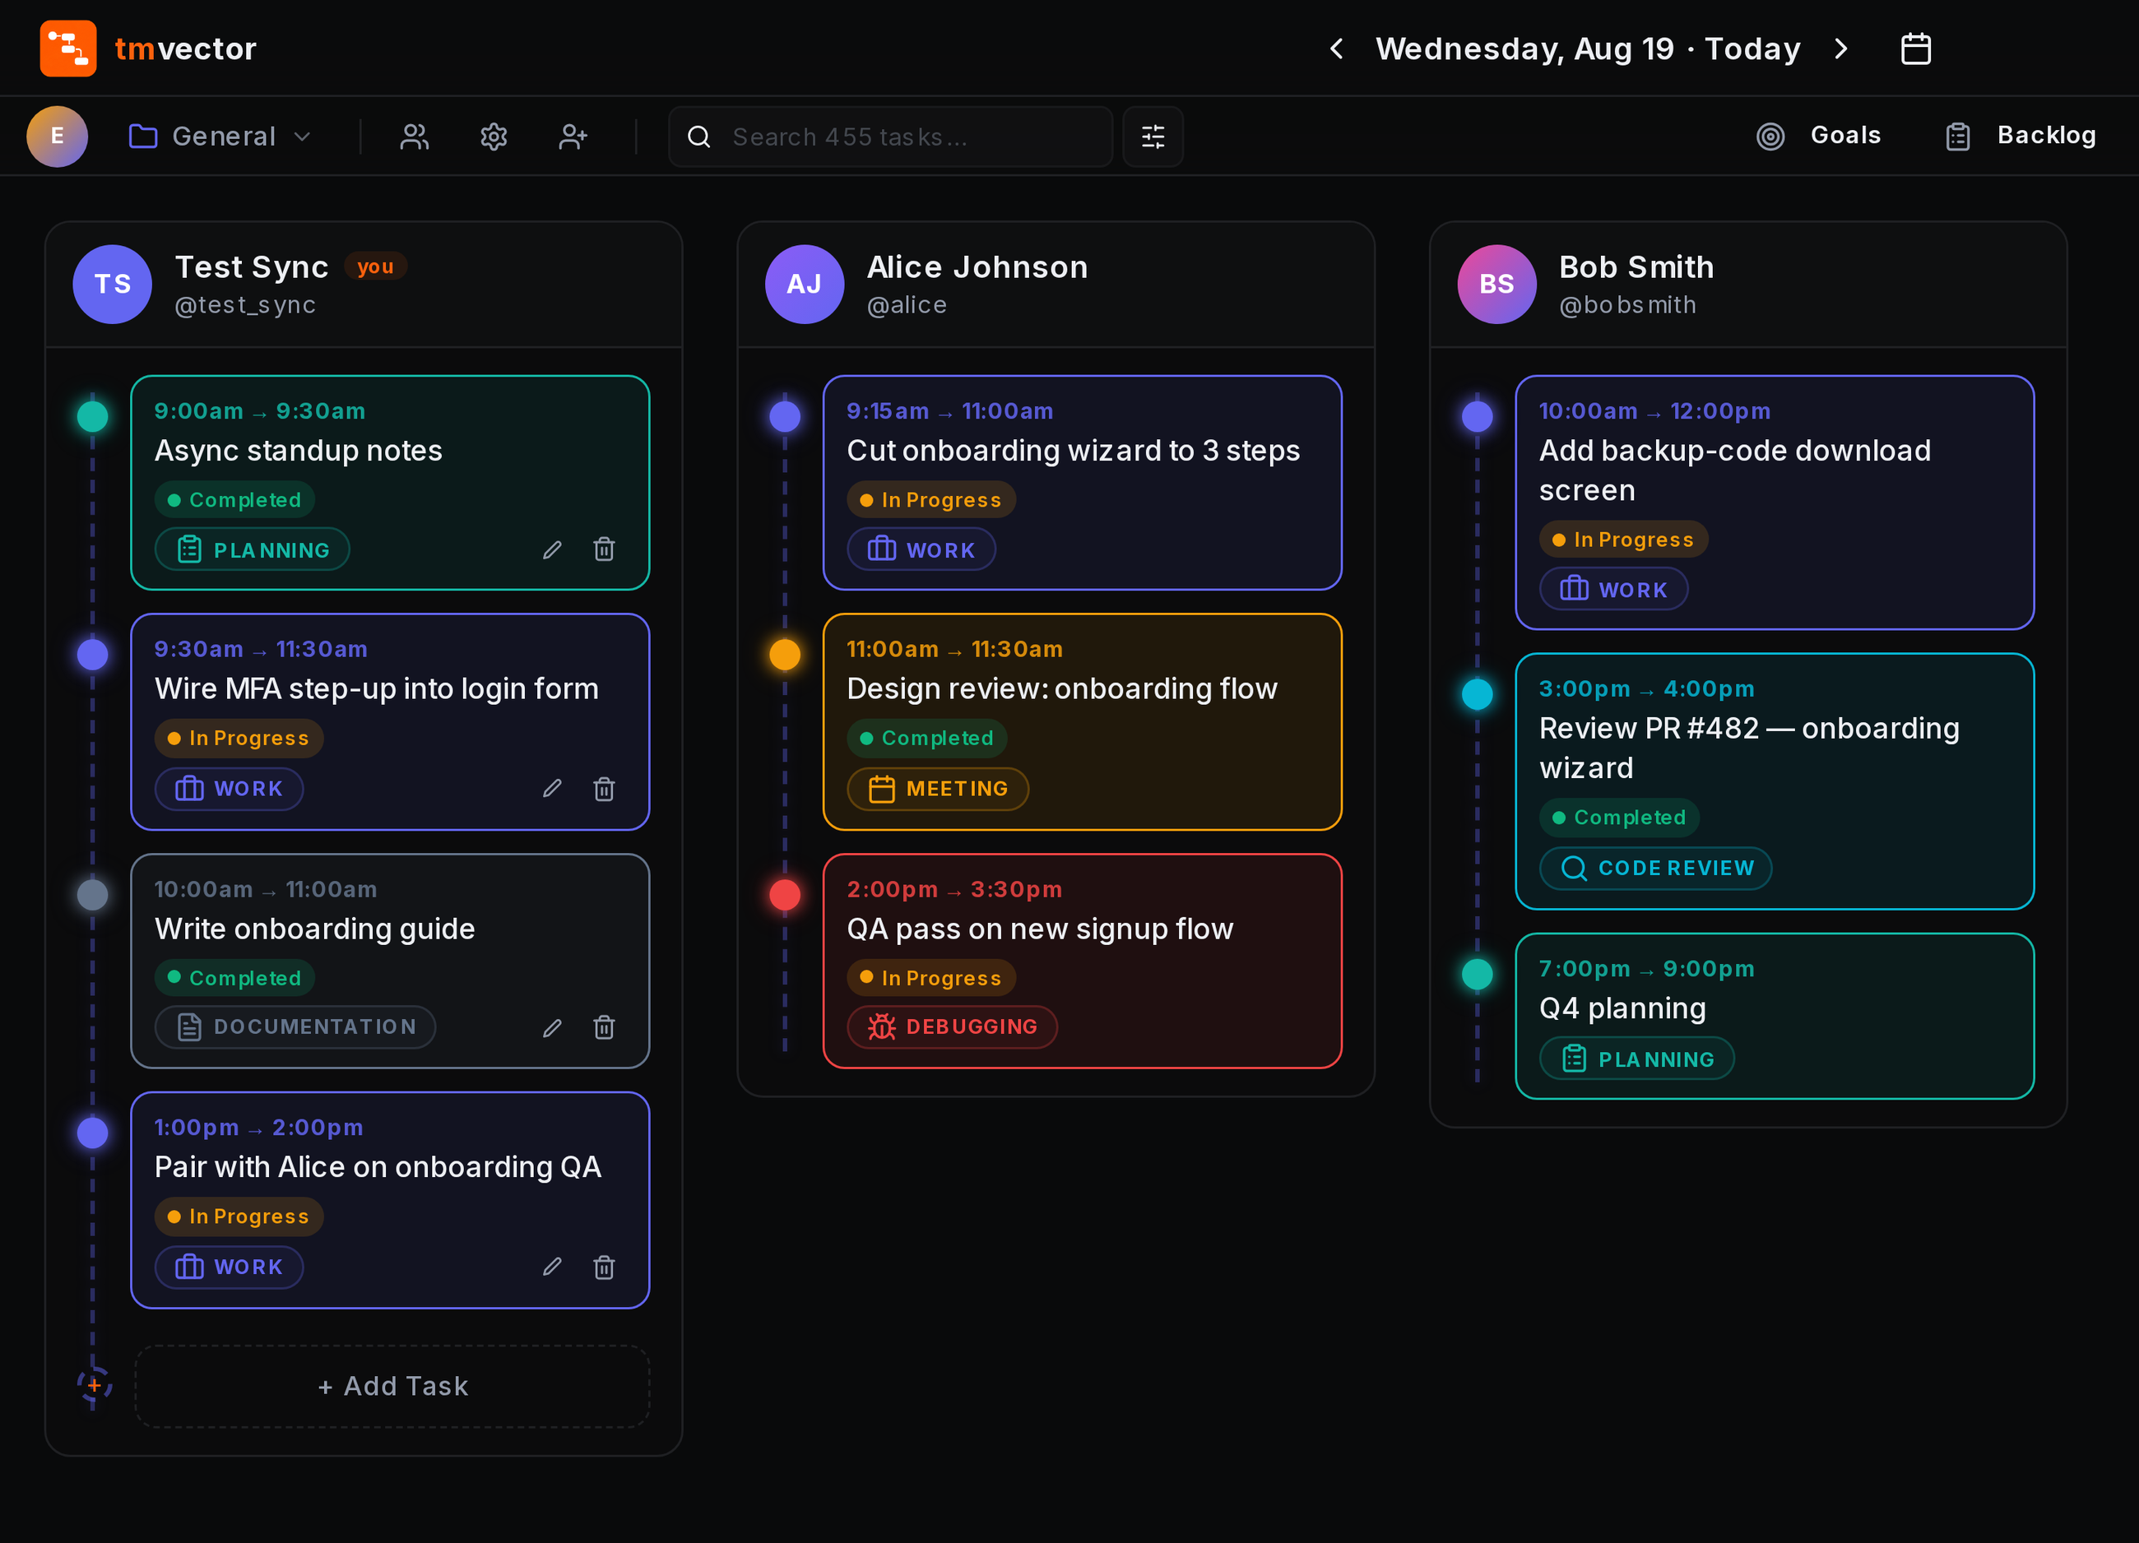
Task: Click WORK tag on Pair with Alice task
Action: point(228,1266)
